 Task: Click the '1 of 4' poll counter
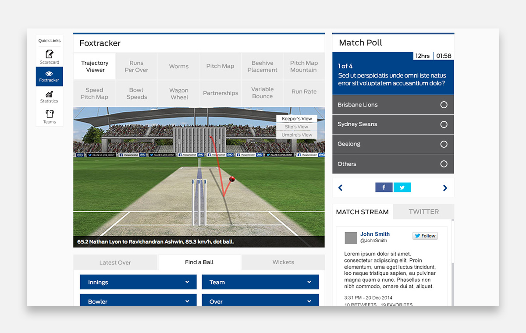(345, 66)
